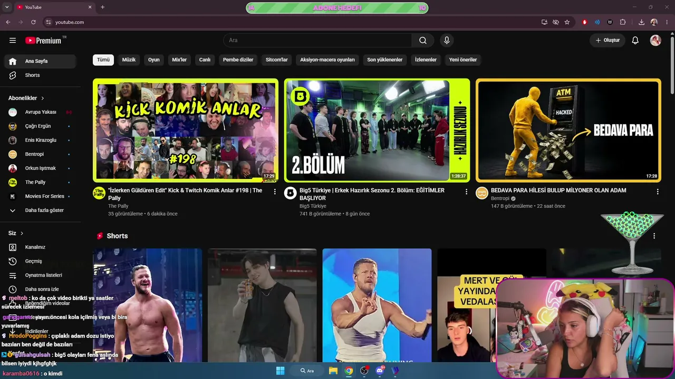Open the YouTube account avatar menu
Viewport: 675px width, 379px height.
655,41
